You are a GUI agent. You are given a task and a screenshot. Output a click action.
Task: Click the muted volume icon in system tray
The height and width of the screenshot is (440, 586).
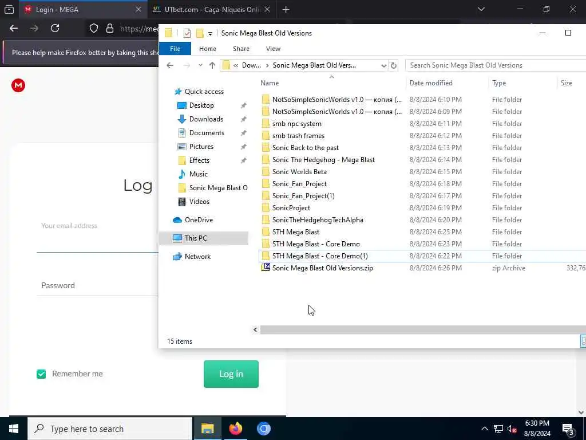[512, 429]
